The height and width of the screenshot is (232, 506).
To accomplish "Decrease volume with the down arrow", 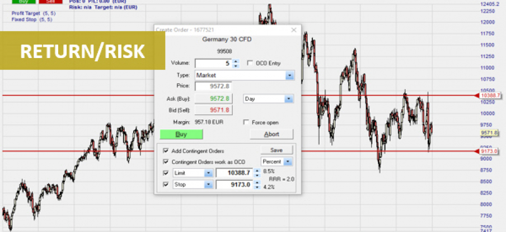I will (236, 66).
